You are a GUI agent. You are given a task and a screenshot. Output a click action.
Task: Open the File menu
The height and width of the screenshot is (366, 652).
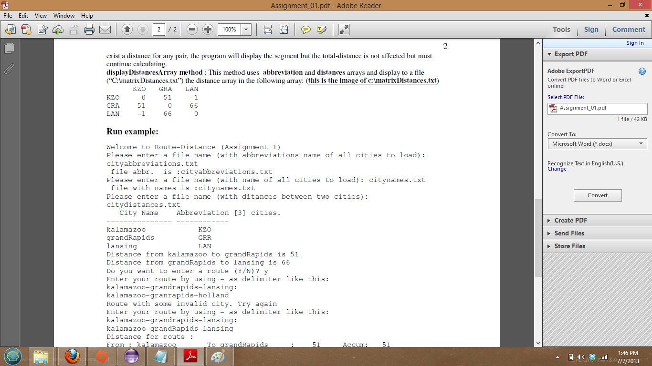8,16
